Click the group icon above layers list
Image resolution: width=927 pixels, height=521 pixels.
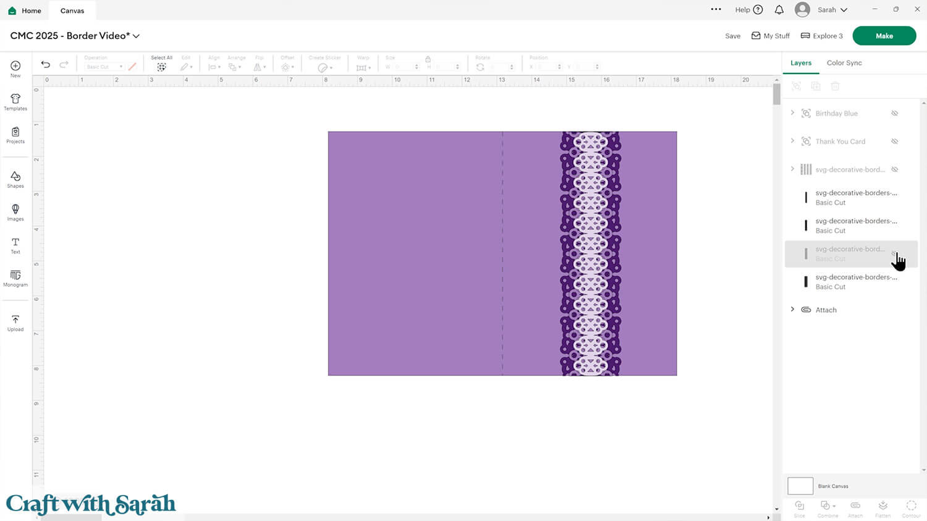pos(797,87)
